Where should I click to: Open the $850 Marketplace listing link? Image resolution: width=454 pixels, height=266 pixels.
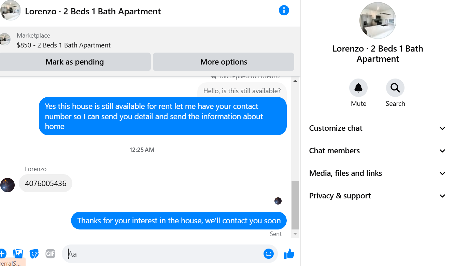coord(64,45)
